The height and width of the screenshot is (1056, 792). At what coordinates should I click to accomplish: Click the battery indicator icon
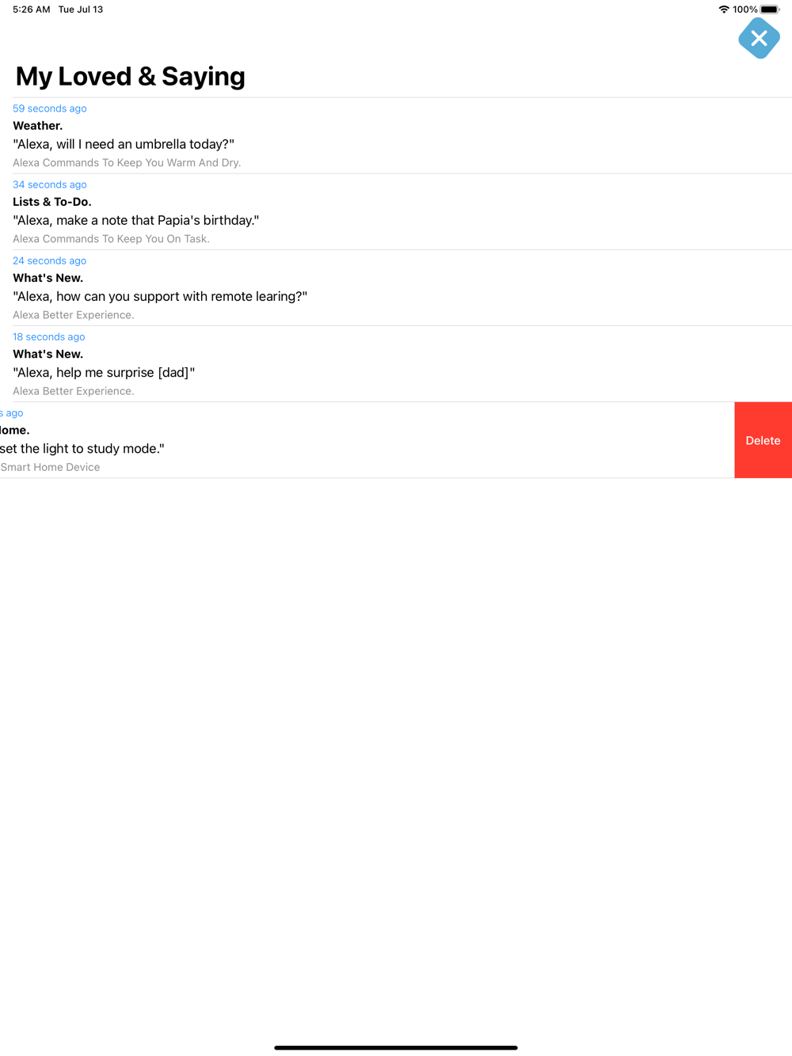pyautogui.click(x=770, y=9)
